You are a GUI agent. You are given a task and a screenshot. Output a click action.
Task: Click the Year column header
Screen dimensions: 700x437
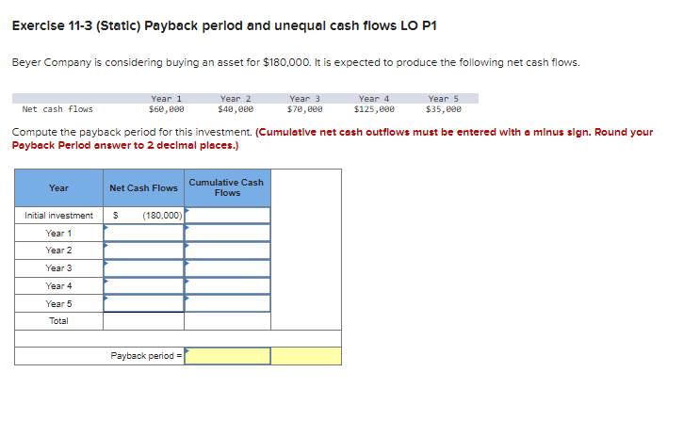(x=59, y=188)
